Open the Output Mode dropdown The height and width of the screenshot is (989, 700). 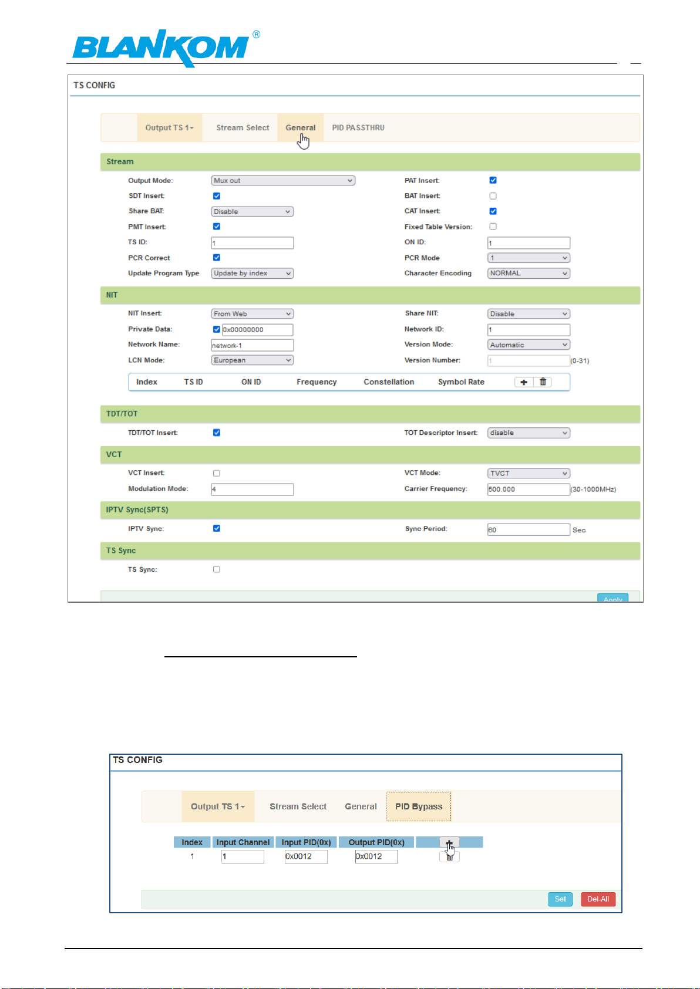(283, 181)
